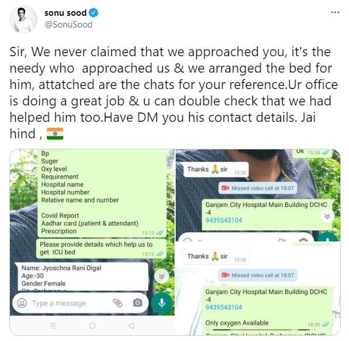Open the tweet's three-dot more options menu
Viewport: 349px width, 341px height.
pyautogui.click(x=335, y=12)
